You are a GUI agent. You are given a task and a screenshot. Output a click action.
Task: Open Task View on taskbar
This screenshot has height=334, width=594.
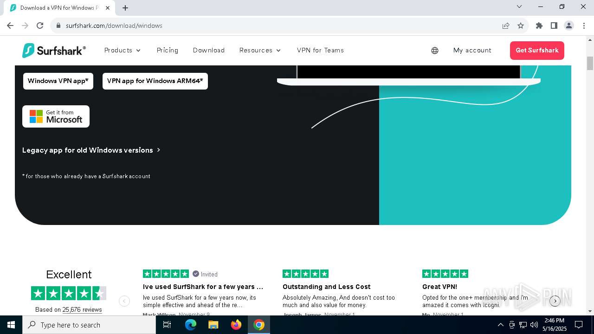tap(167, 325)
